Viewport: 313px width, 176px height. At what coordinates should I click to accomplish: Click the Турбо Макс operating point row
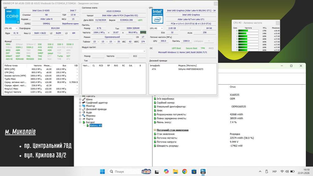[41, 79]
